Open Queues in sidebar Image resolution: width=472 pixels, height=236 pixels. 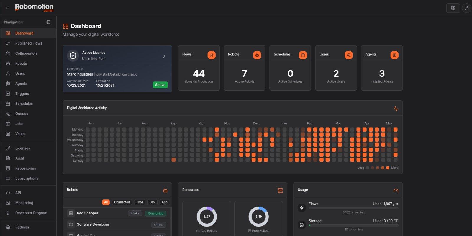[x=28, y=114]
